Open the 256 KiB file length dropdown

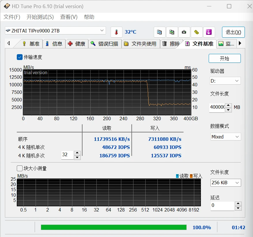pos(225,183)
